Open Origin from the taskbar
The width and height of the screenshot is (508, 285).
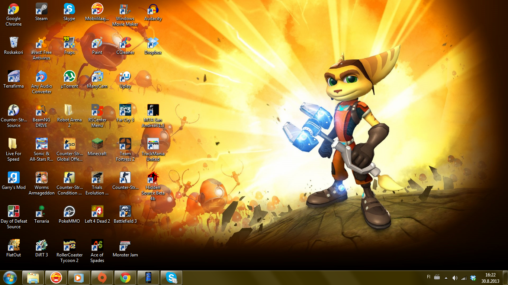point(102,278)
